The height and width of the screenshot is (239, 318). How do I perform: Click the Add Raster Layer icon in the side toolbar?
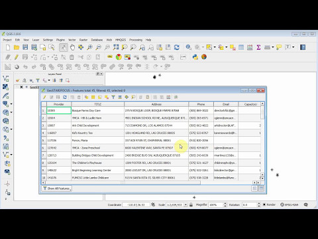click(6, 87)
